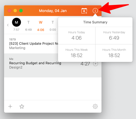Open the Time Summary info icon
Image resolution: width=136 pixels, height=119 pixels.
[95, 11]
